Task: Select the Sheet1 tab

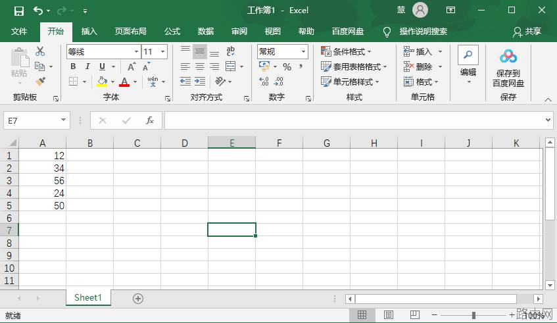Action: tap(88, 297)
